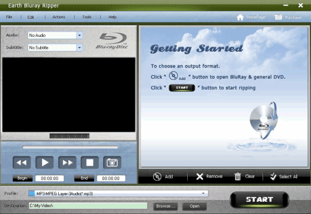Image resolution: width=311 pixels, height=214 pixels.
Task: Click the Purchase shopping basket icon
Action: (278, 17)
